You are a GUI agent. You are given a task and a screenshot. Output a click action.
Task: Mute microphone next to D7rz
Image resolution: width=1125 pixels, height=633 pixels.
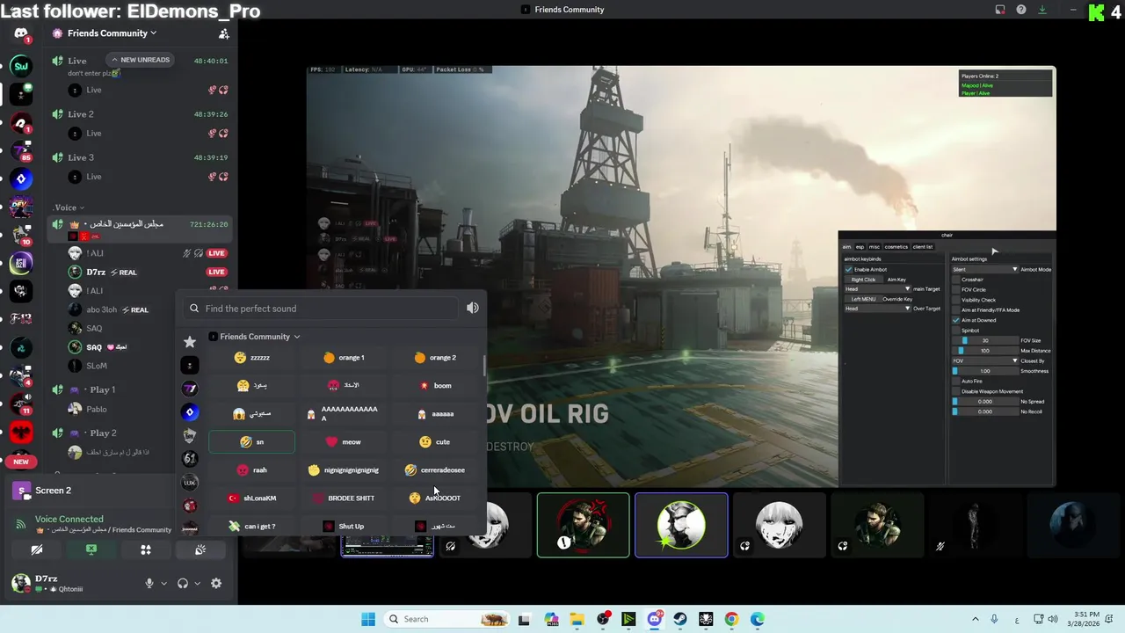coord(149,583)
